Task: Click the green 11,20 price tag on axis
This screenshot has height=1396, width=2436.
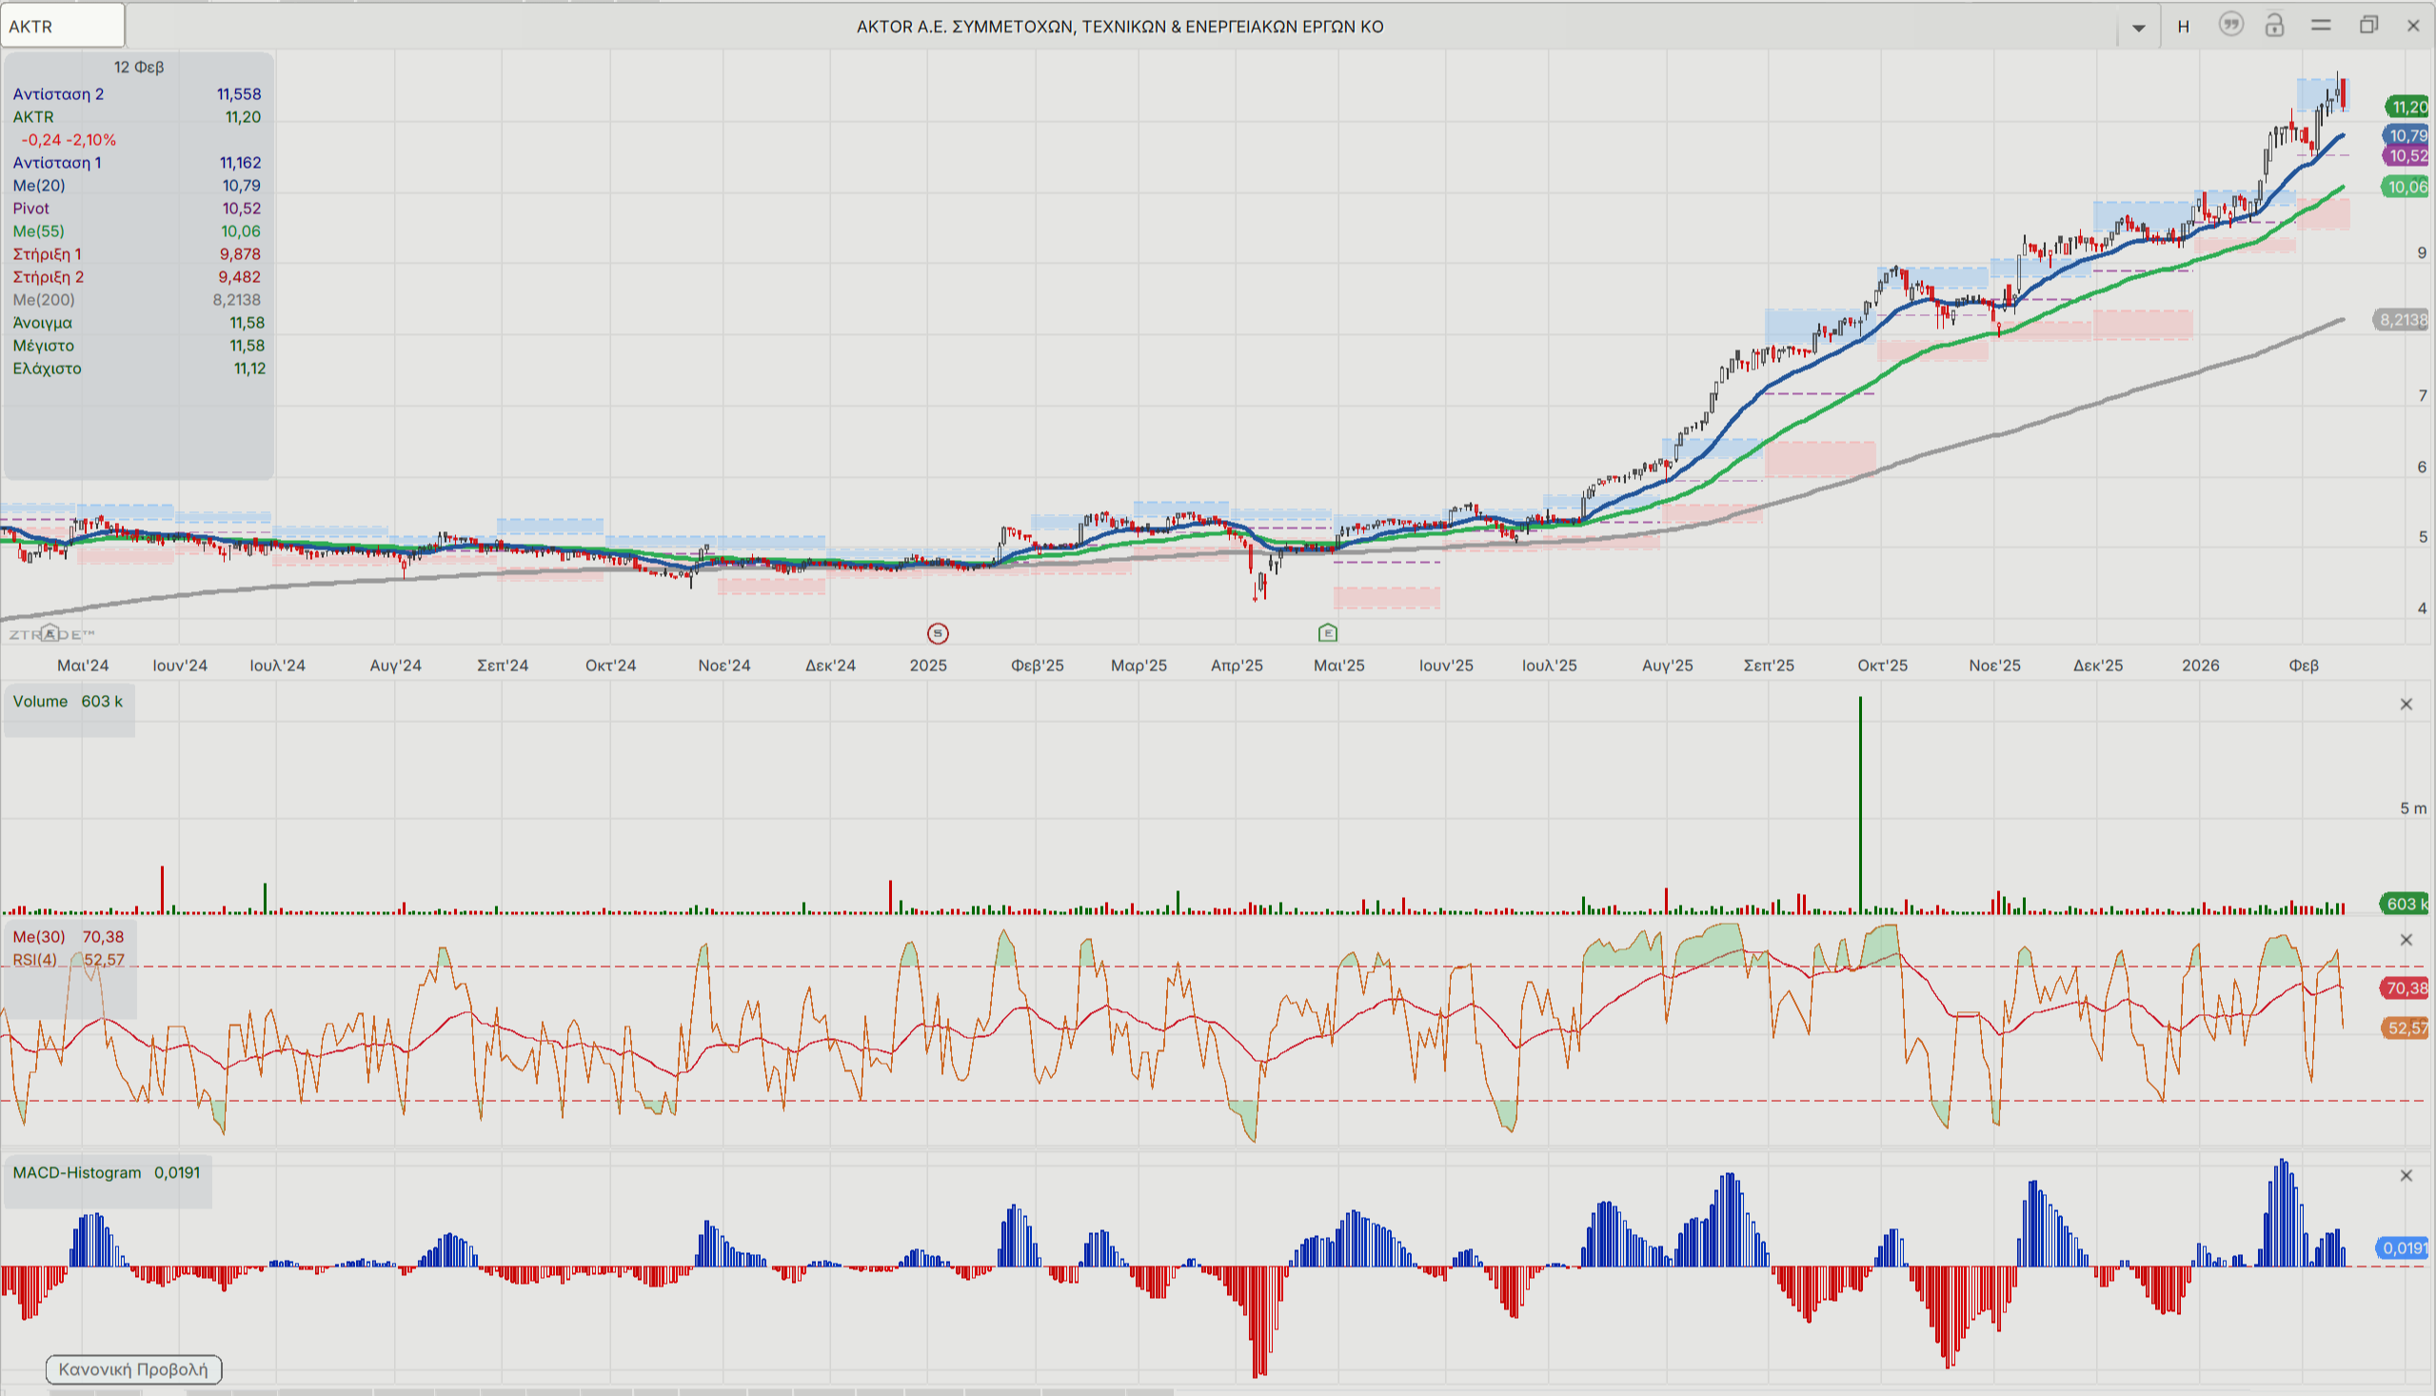Action: point(2406,108)
